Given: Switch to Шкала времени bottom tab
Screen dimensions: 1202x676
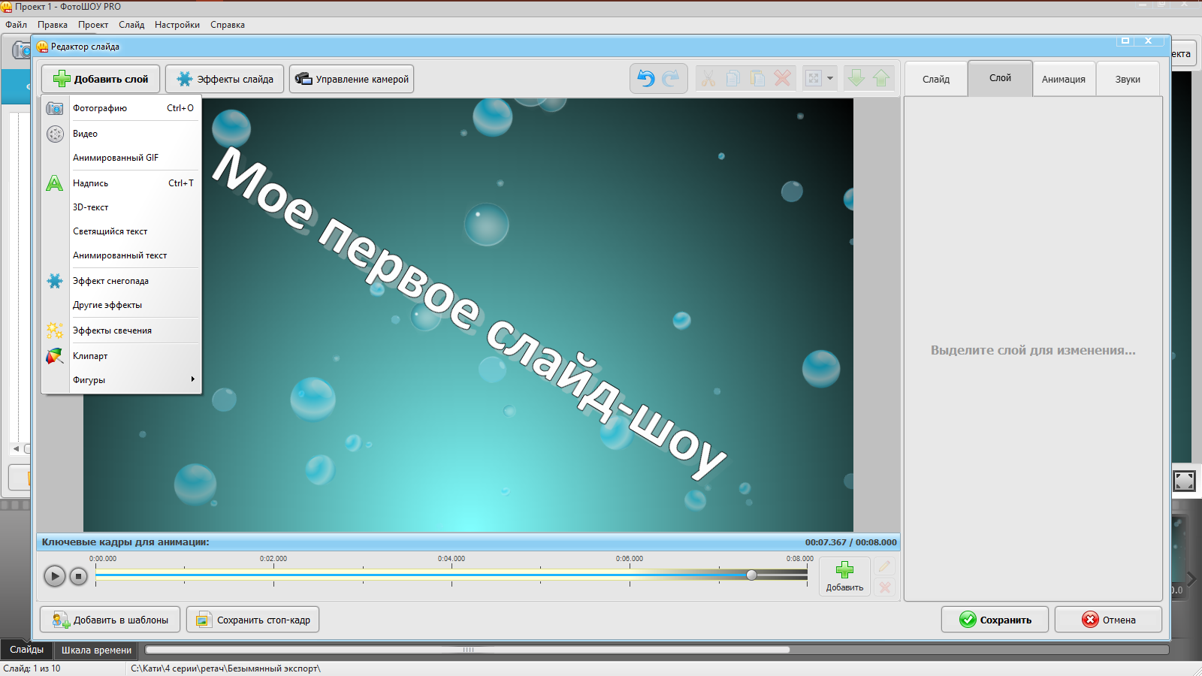Looking at the screenshot, I should tap(96, 650).
